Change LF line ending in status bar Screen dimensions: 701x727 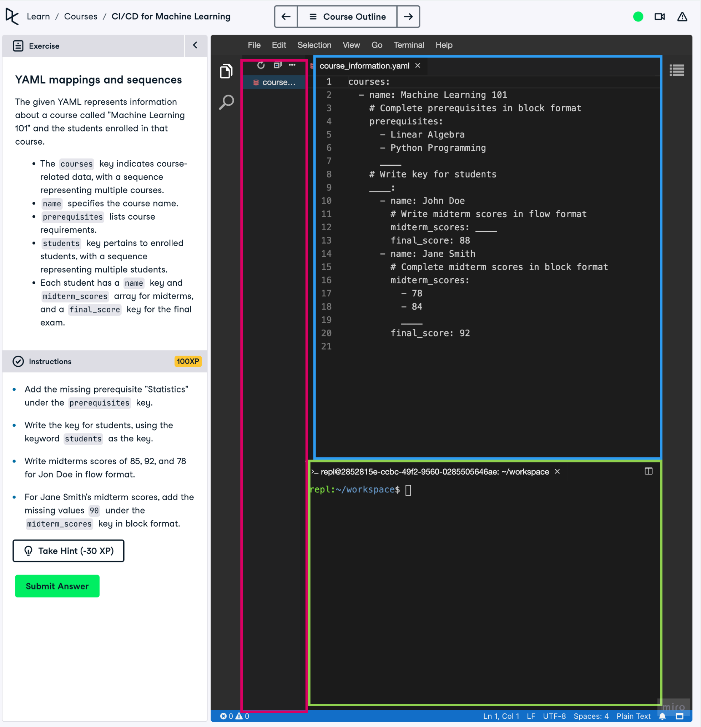pos(531,716)
